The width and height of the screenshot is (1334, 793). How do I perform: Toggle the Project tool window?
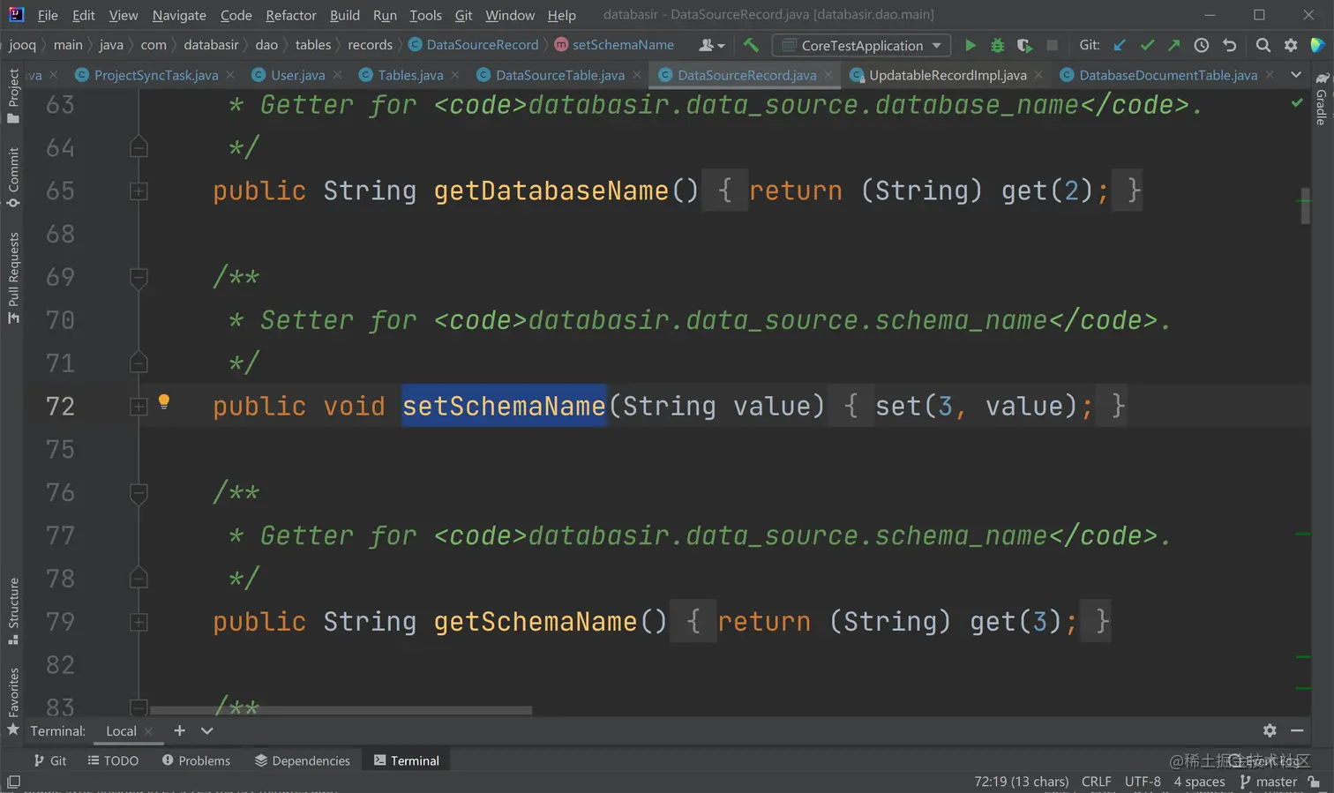click(13, 95)
